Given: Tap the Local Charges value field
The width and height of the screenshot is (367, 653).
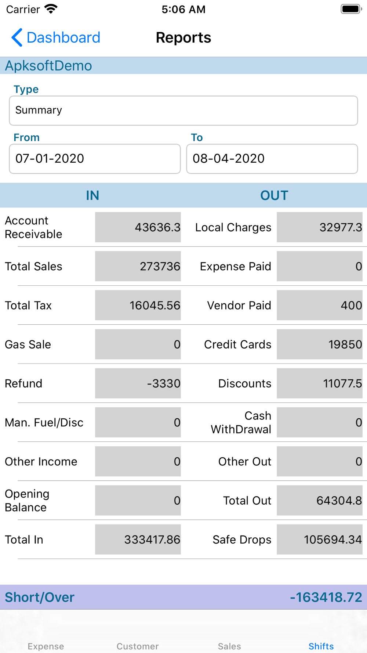Looking at the screenshot, I should (x=320, y=227).
